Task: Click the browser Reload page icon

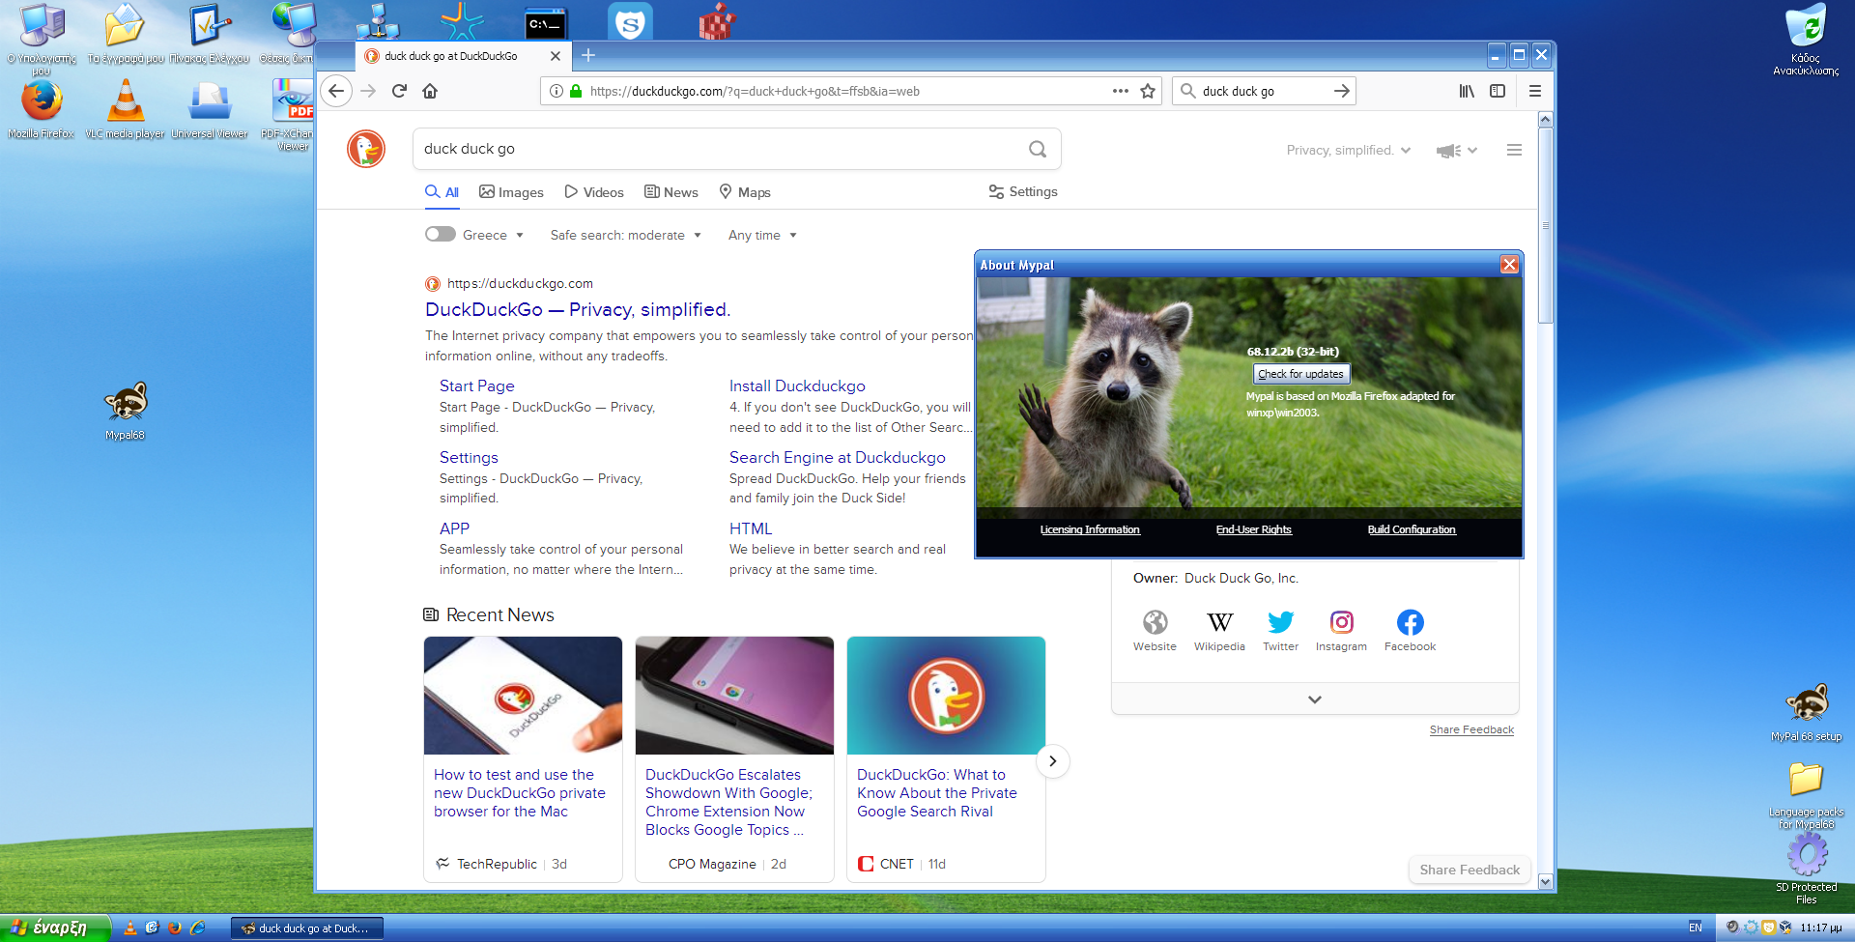Action: (399, 91)
